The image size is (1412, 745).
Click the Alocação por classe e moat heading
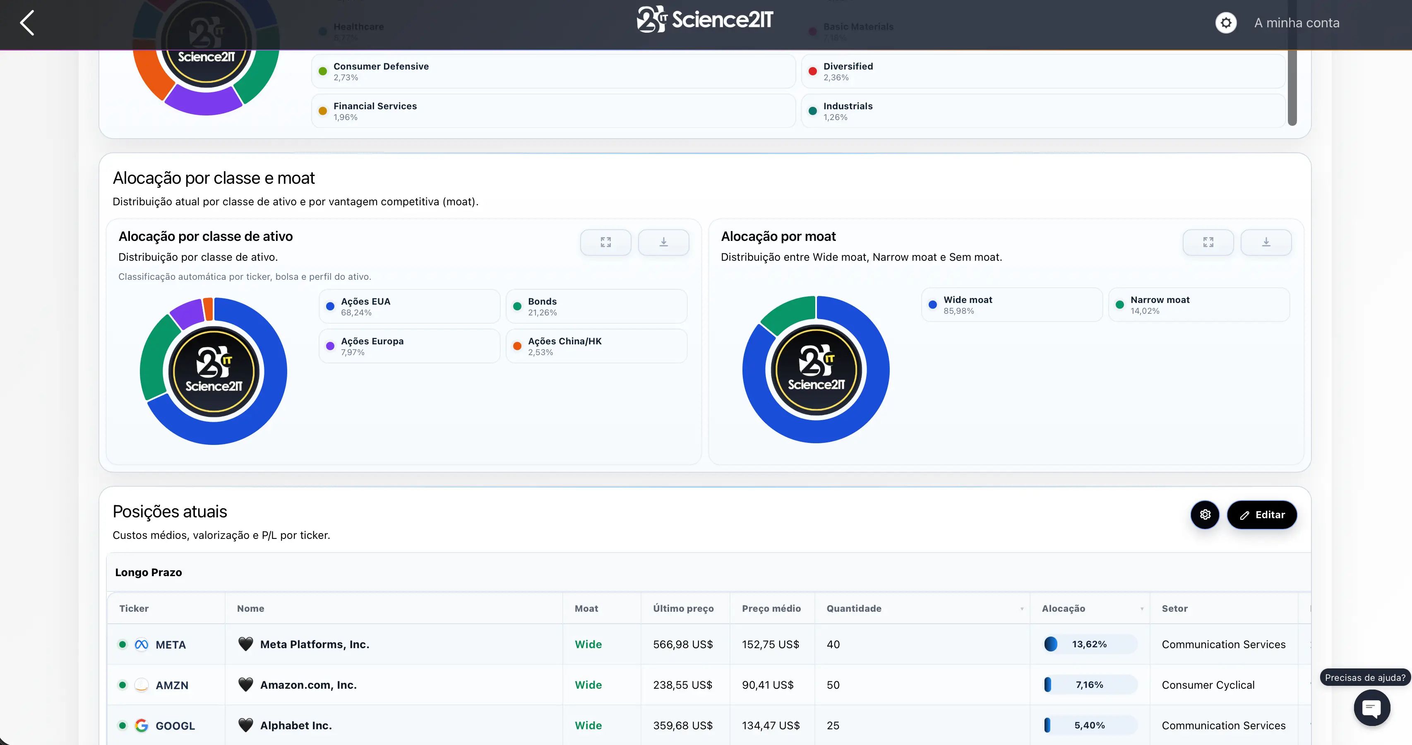pos(214,178)
